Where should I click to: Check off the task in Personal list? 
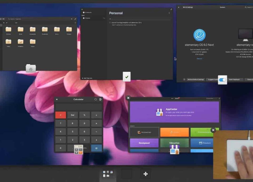click(x=110, y=23)
